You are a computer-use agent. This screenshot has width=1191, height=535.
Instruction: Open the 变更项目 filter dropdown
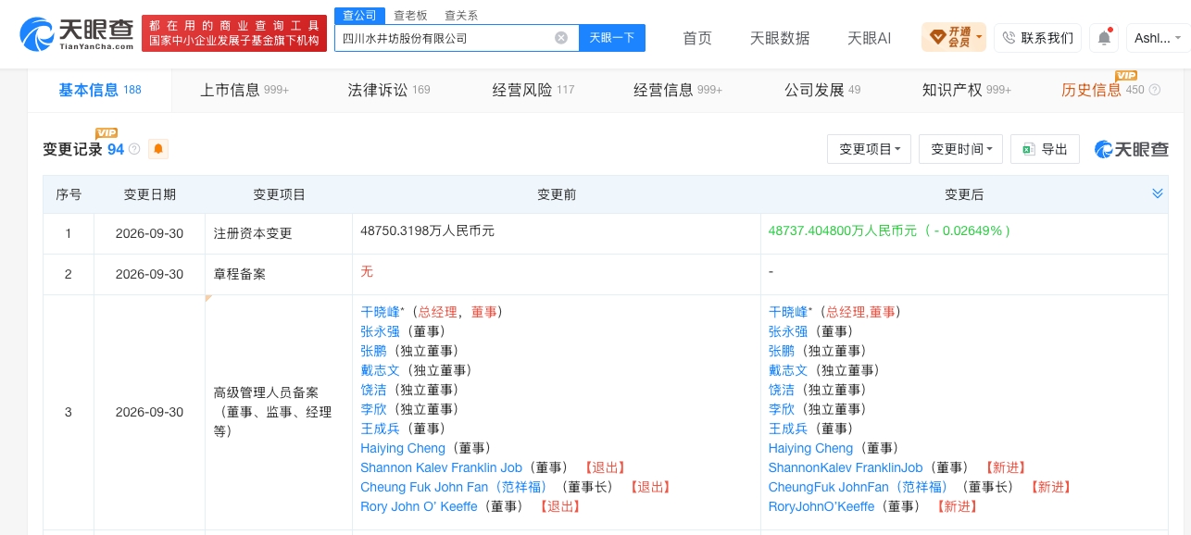869,149
